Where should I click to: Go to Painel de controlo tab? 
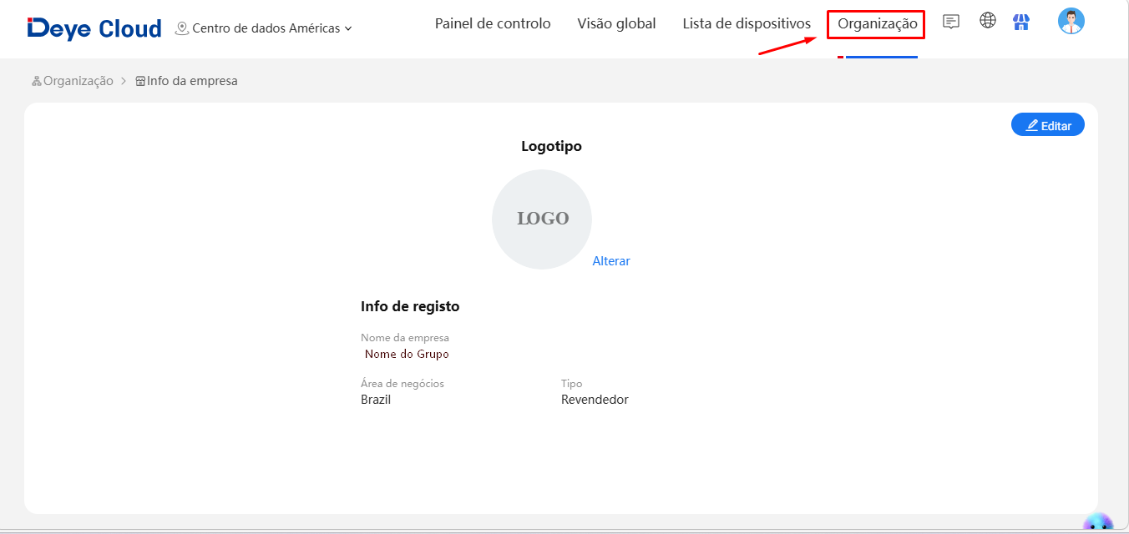click(493, 24)
